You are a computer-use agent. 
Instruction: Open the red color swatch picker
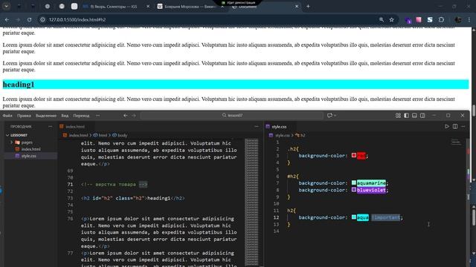click(354, 155)
